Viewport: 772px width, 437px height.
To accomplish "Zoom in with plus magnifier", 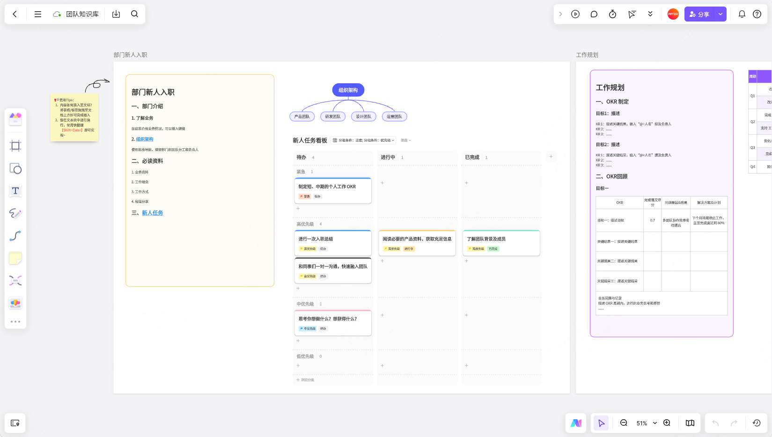I will pos(667,423).
